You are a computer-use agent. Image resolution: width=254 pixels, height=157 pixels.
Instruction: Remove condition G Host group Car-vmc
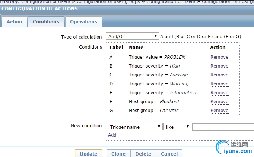click(219, 111)
